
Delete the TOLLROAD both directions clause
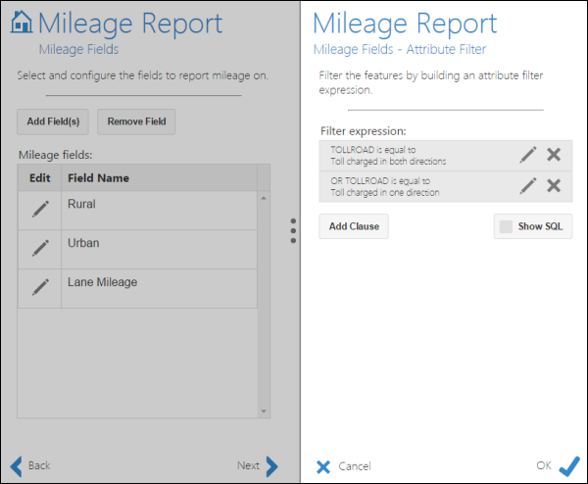tap(554, 155)
